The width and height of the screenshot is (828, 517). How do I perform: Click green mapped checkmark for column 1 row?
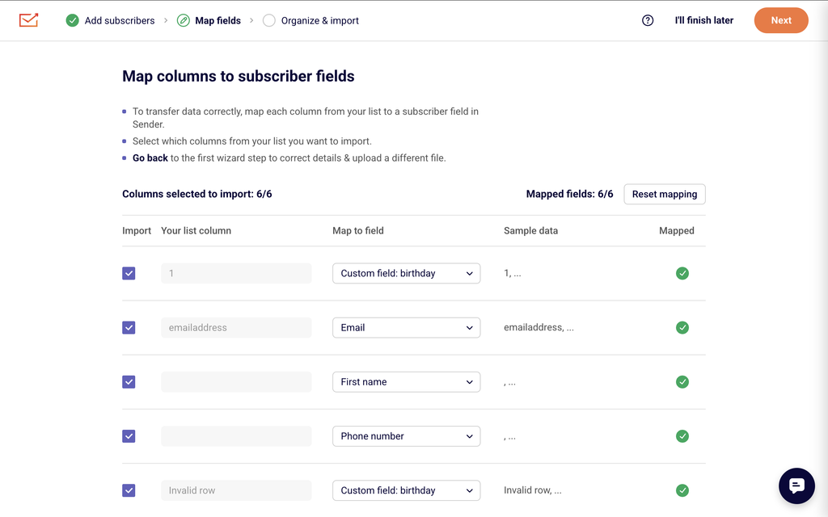[x=682, y=273]
